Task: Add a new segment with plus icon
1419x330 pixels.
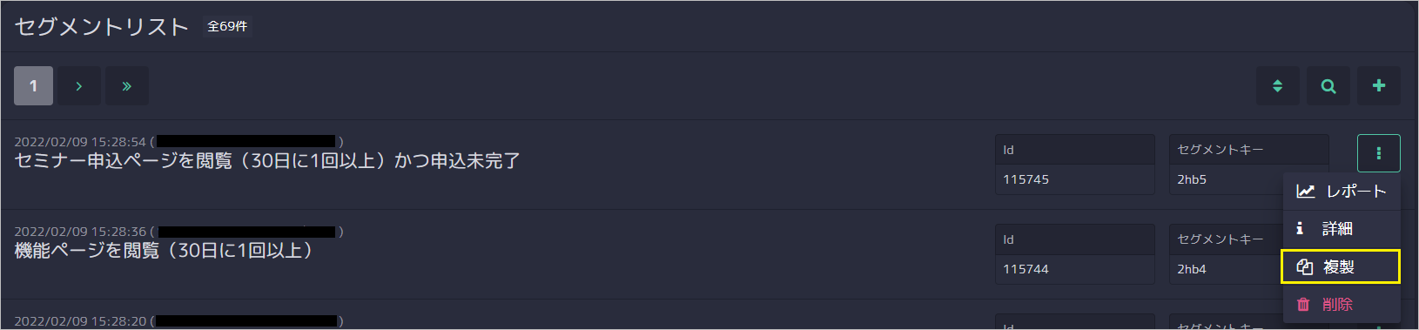Action: click(x=1379, y=85)
